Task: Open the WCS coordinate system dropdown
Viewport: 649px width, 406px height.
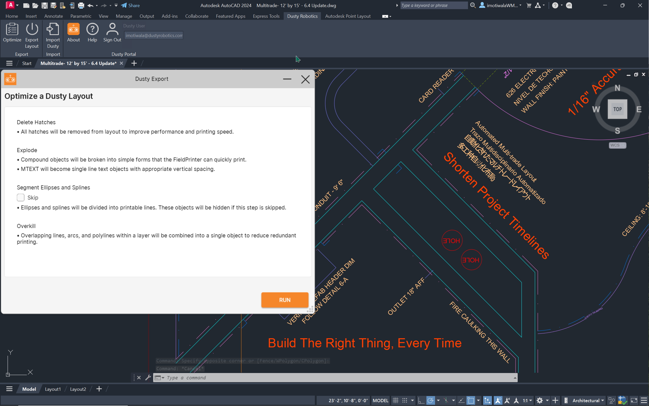Action: point(617,145)
